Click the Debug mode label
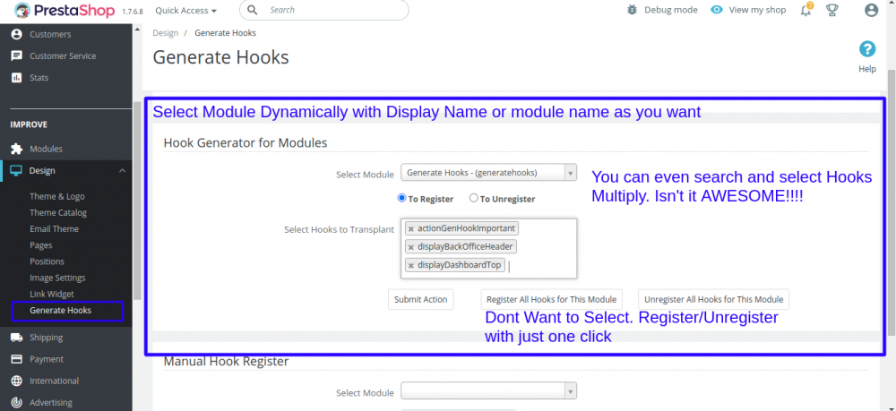Image resolution: width=896 pixels, height=411 pixels. point(671,10)
